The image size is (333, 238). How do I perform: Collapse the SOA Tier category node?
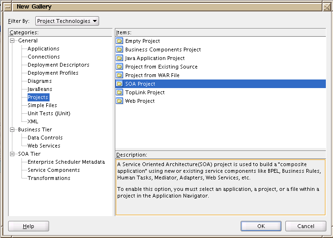(12, 154)
